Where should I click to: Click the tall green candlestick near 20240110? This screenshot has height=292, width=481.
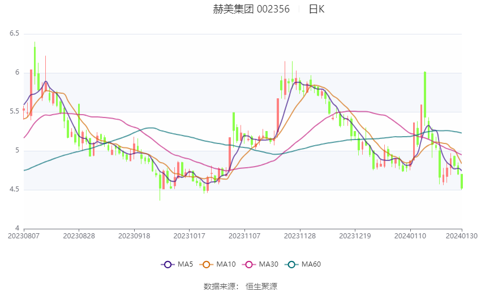pos(425,94)
